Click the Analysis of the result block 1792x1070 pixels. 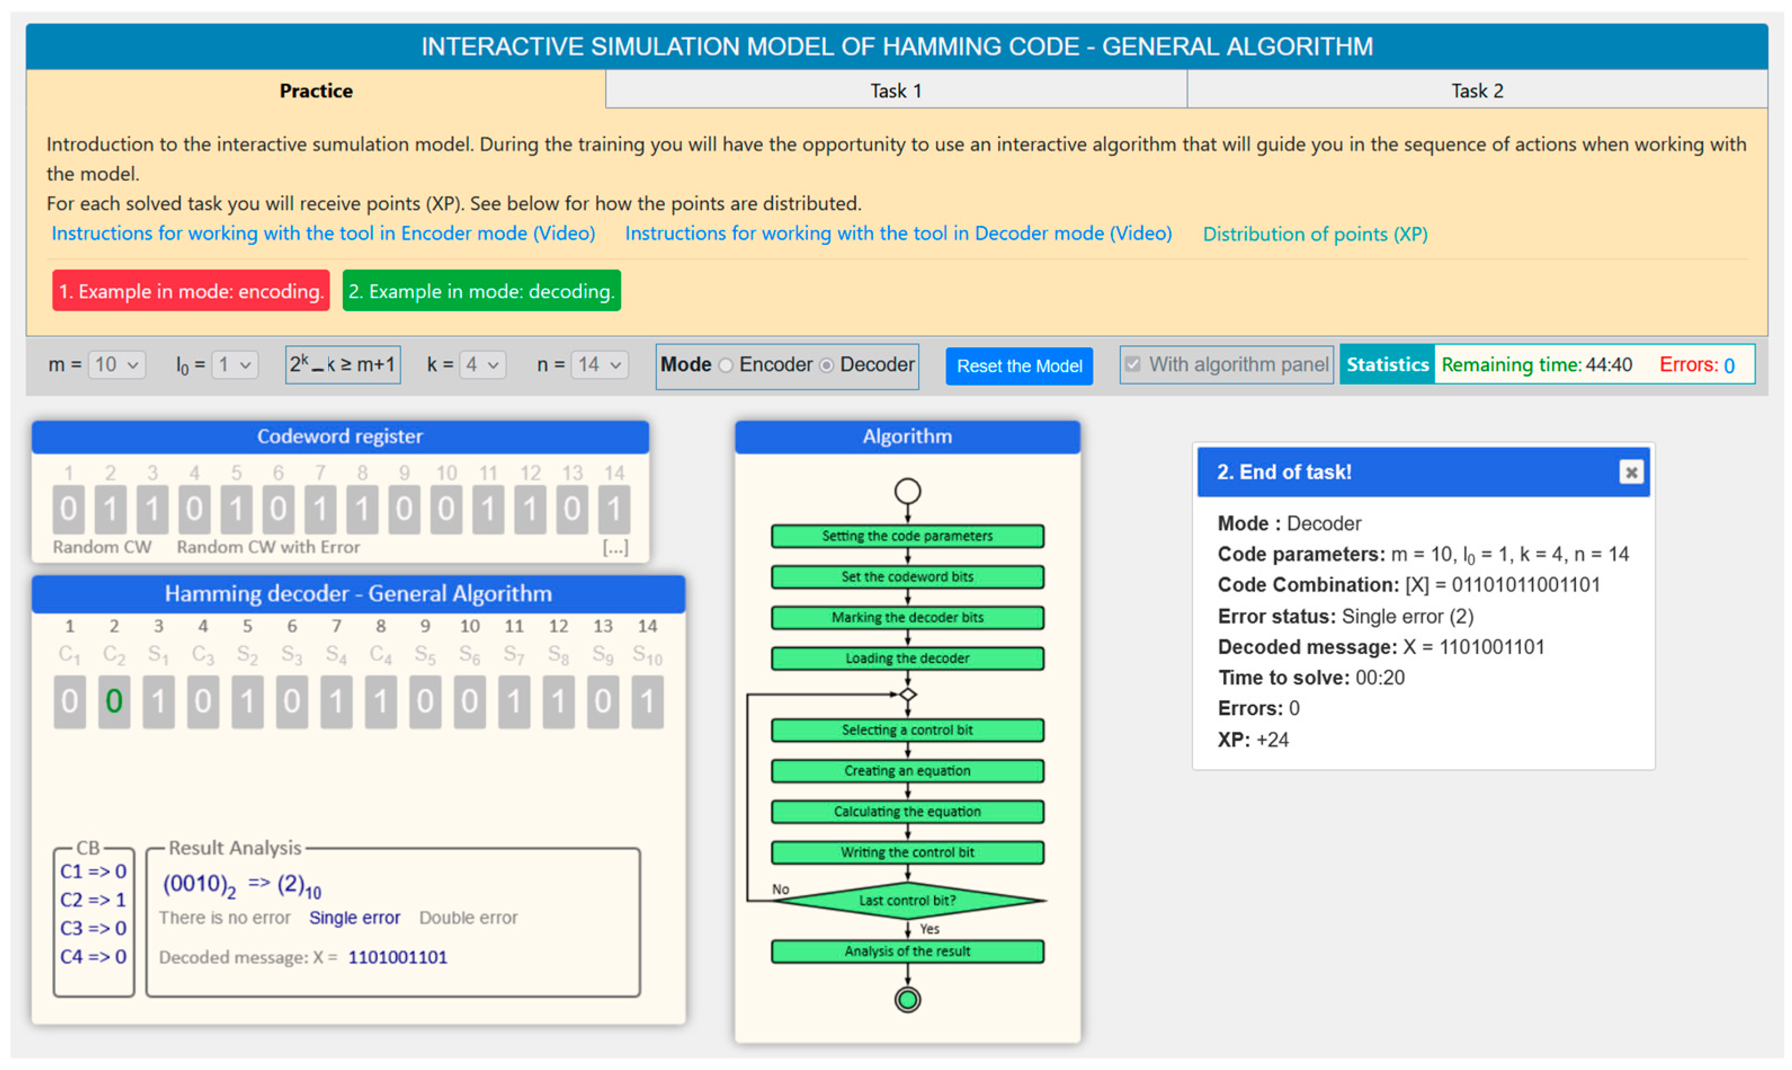point(907,952)
